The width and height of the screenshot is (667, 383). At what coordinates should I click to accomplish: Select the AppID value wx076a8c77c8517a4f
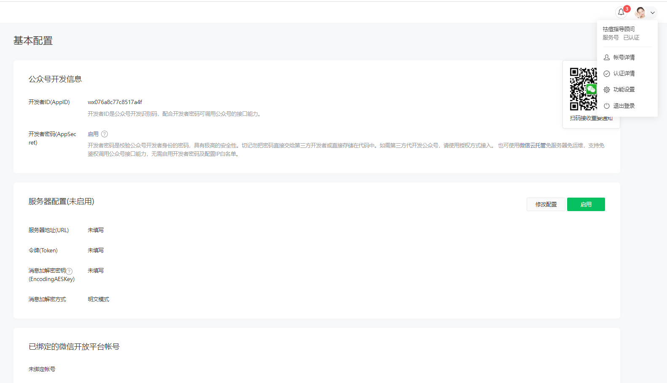(x=115, y=102)
